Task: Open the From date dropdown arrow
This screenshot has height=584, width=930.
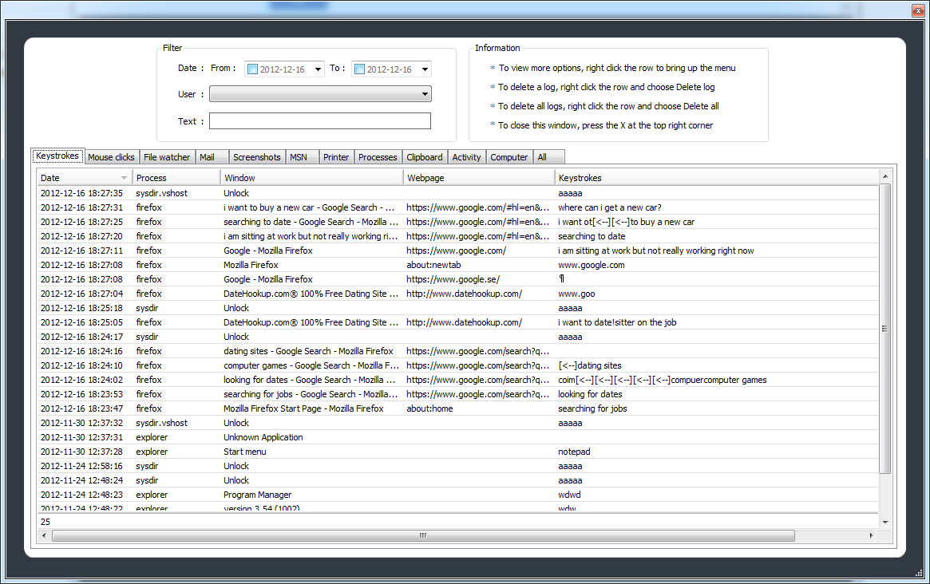Action: pos(318,69)
